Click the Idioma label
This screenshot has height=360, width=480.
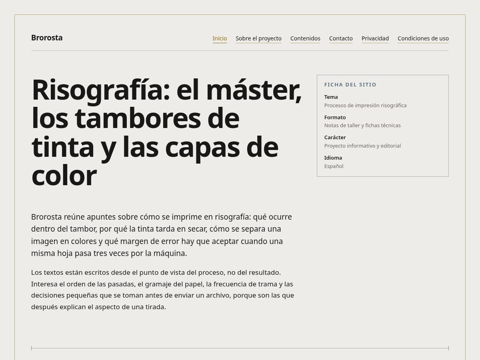(x=333, y=158)
